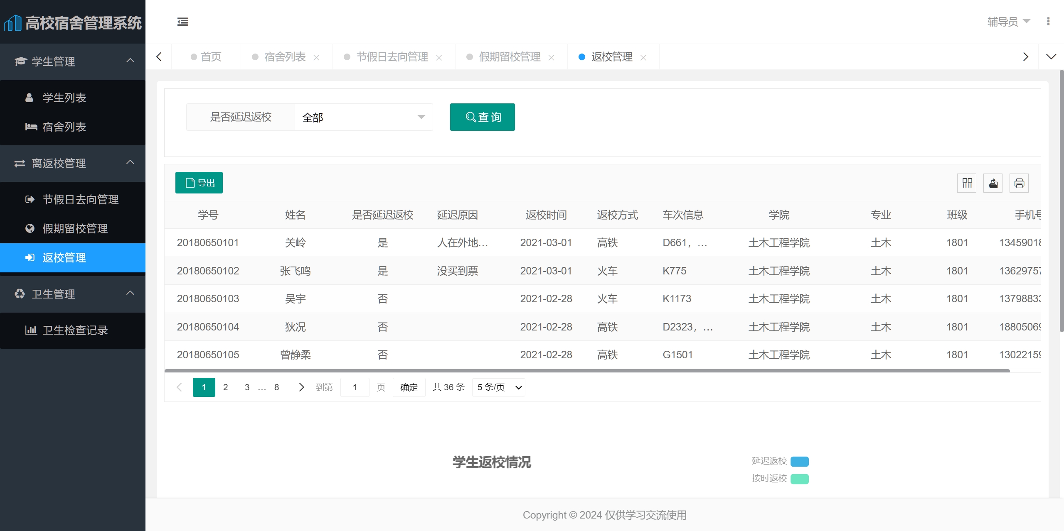Switch to the 首页 tab
Viewport: 1064px width, 531px height.
tap(206, 57)
